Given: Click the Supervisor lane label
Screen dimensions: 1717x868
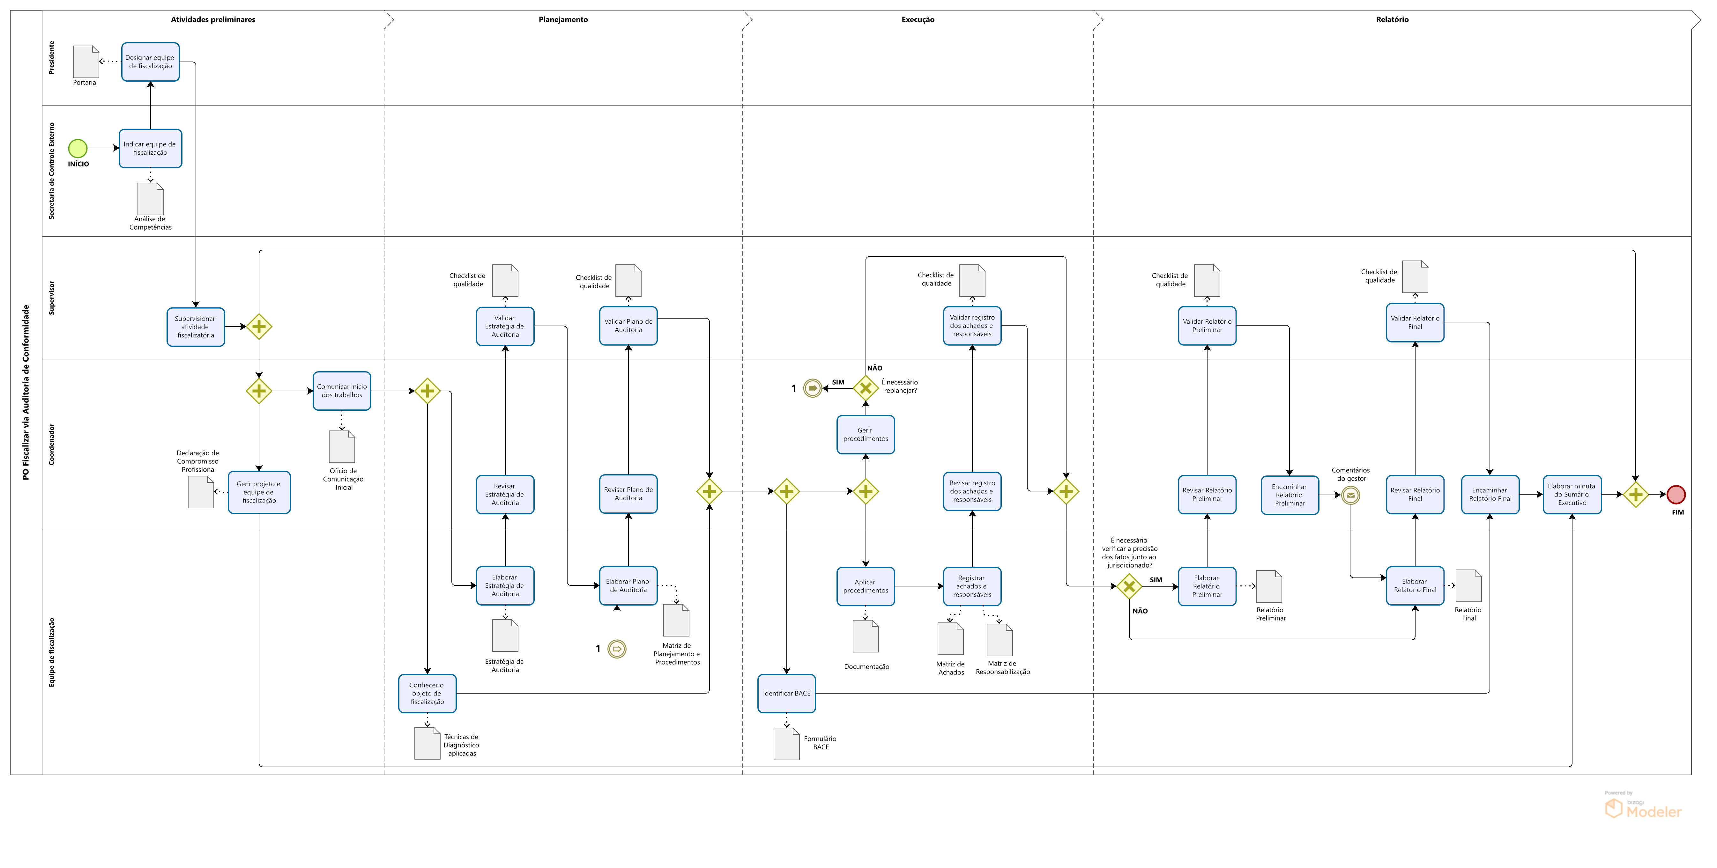Looking at the screenshot, I should tap(52, 298).
